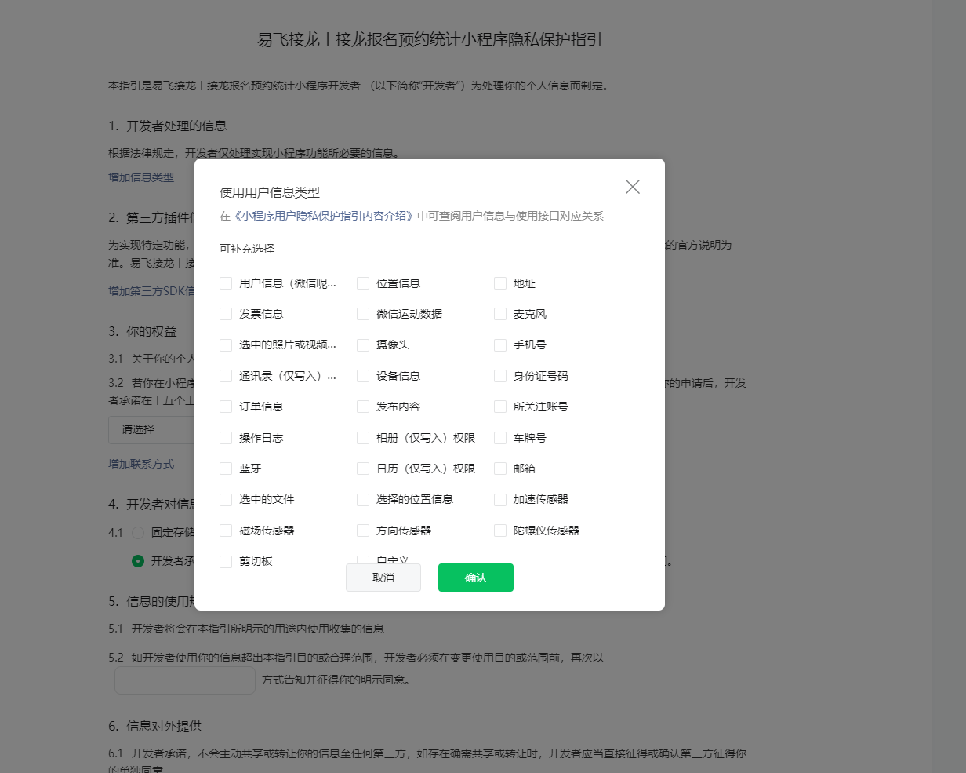Check the 摄像头 checkbox
The image size is (966, 773).
[x=363, y=345]
